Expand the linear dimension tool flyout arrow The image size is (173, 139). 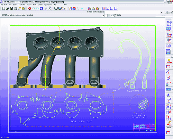(172, 67)
